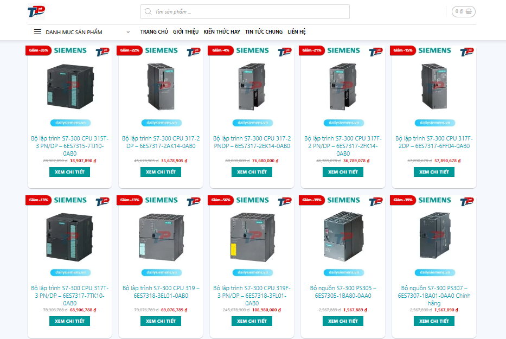Click the sale price 36,789,078 đ
The image size is (506, 339).
357,161
